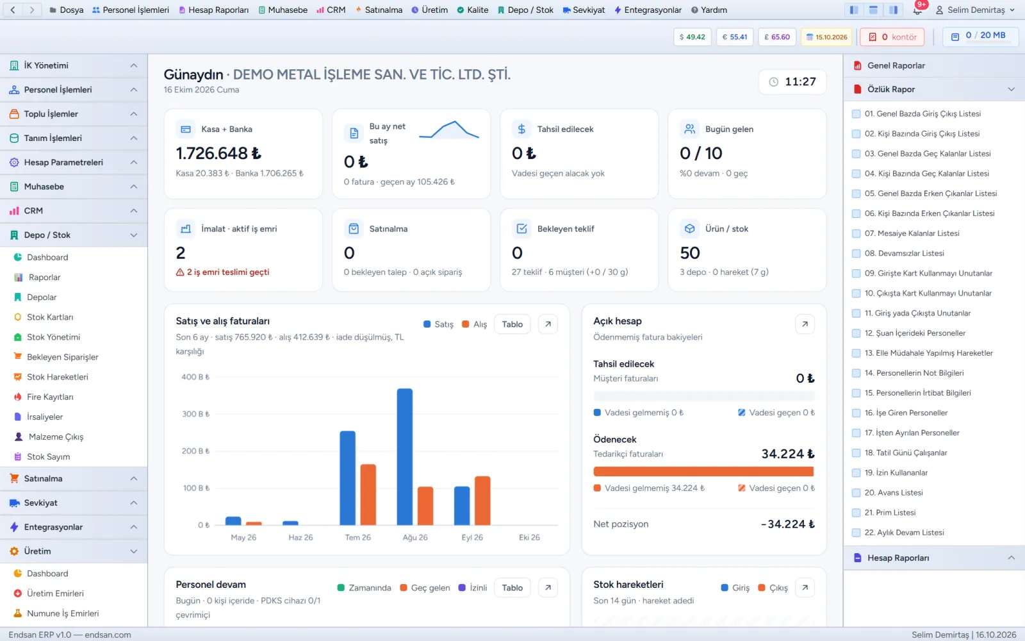Open Açık hesap detail arrow icon
Screen dimensions: 1025x641
point(805,324)
